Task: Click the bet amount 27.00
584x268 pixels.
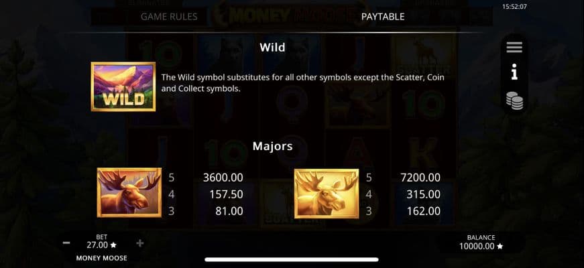Action: coord(97,245)
